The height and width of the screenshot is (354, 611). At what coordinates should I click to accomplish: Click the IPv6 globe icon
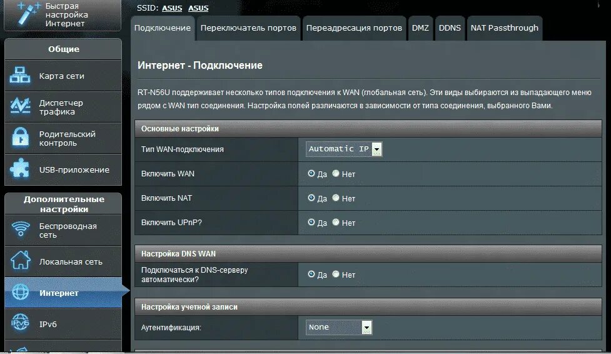pos(20,323)
